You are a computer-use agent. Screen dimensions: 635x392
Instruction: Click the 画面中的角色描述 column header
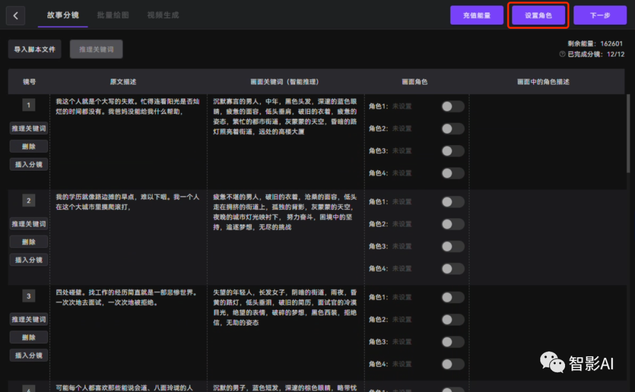click(543, 82)
